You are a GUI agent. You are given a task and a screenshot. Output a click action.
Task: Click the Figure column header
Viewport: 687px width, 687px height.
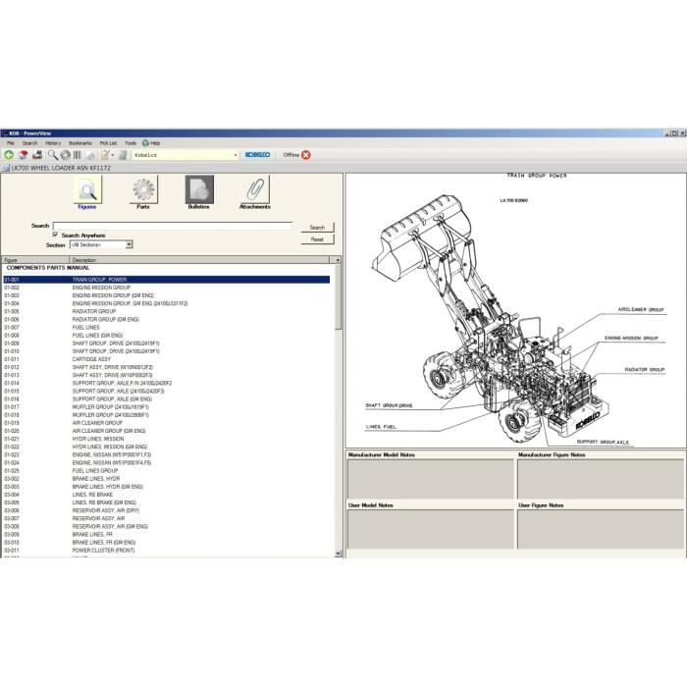click(x=35, y=260)
